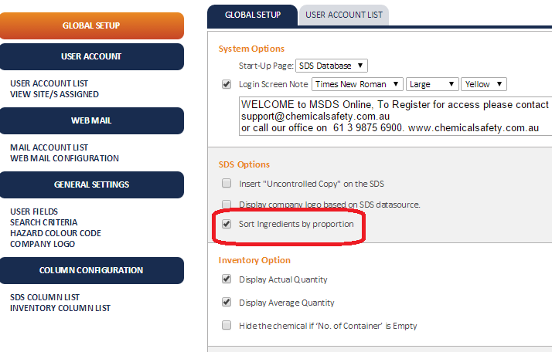Click the orange Global Setup sidebar button

point(91,25)
